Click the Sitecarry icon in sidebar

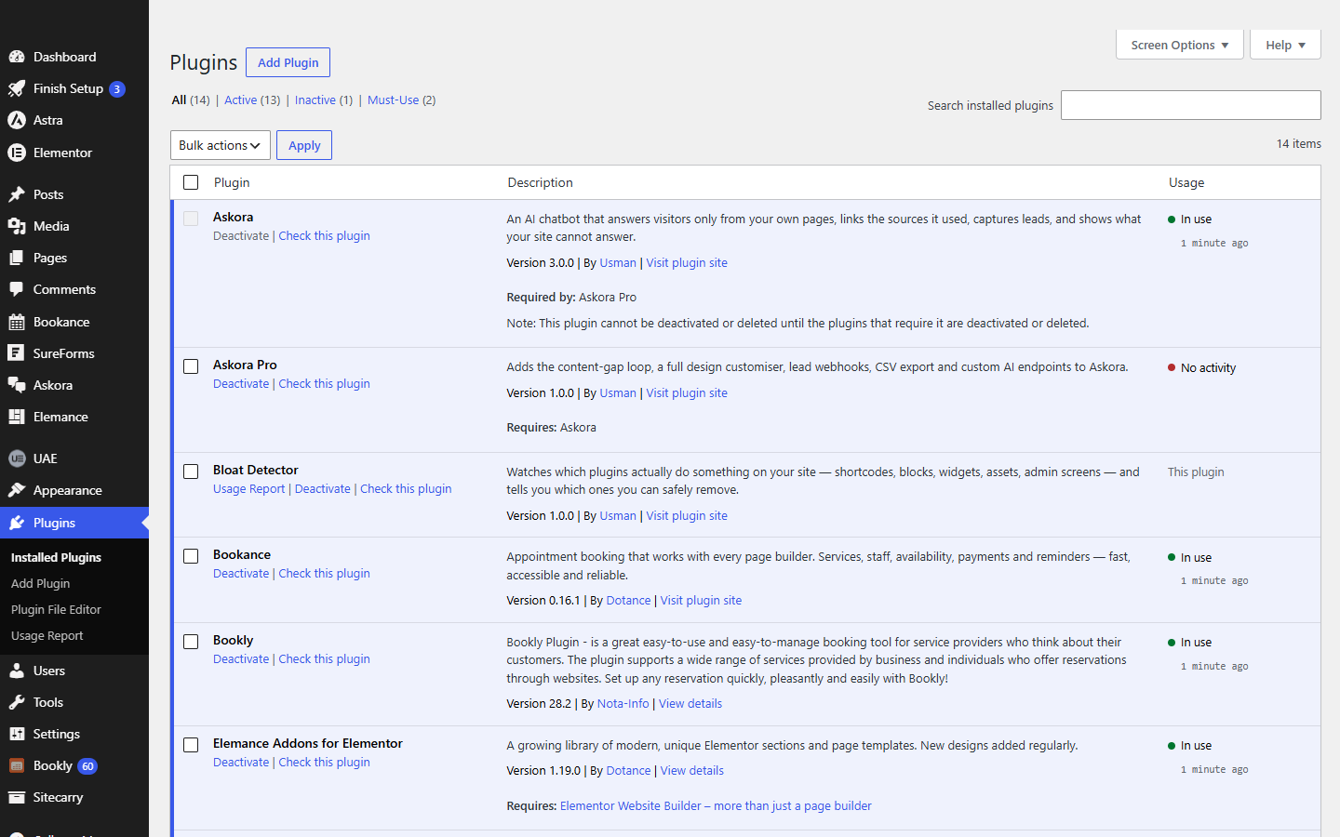[x=17, y=797]
